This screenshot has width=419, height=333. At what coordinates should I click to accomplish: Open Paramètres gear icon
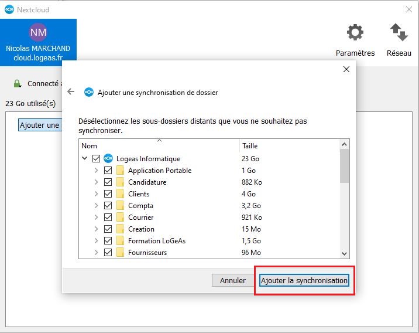[x=355, y=33]
